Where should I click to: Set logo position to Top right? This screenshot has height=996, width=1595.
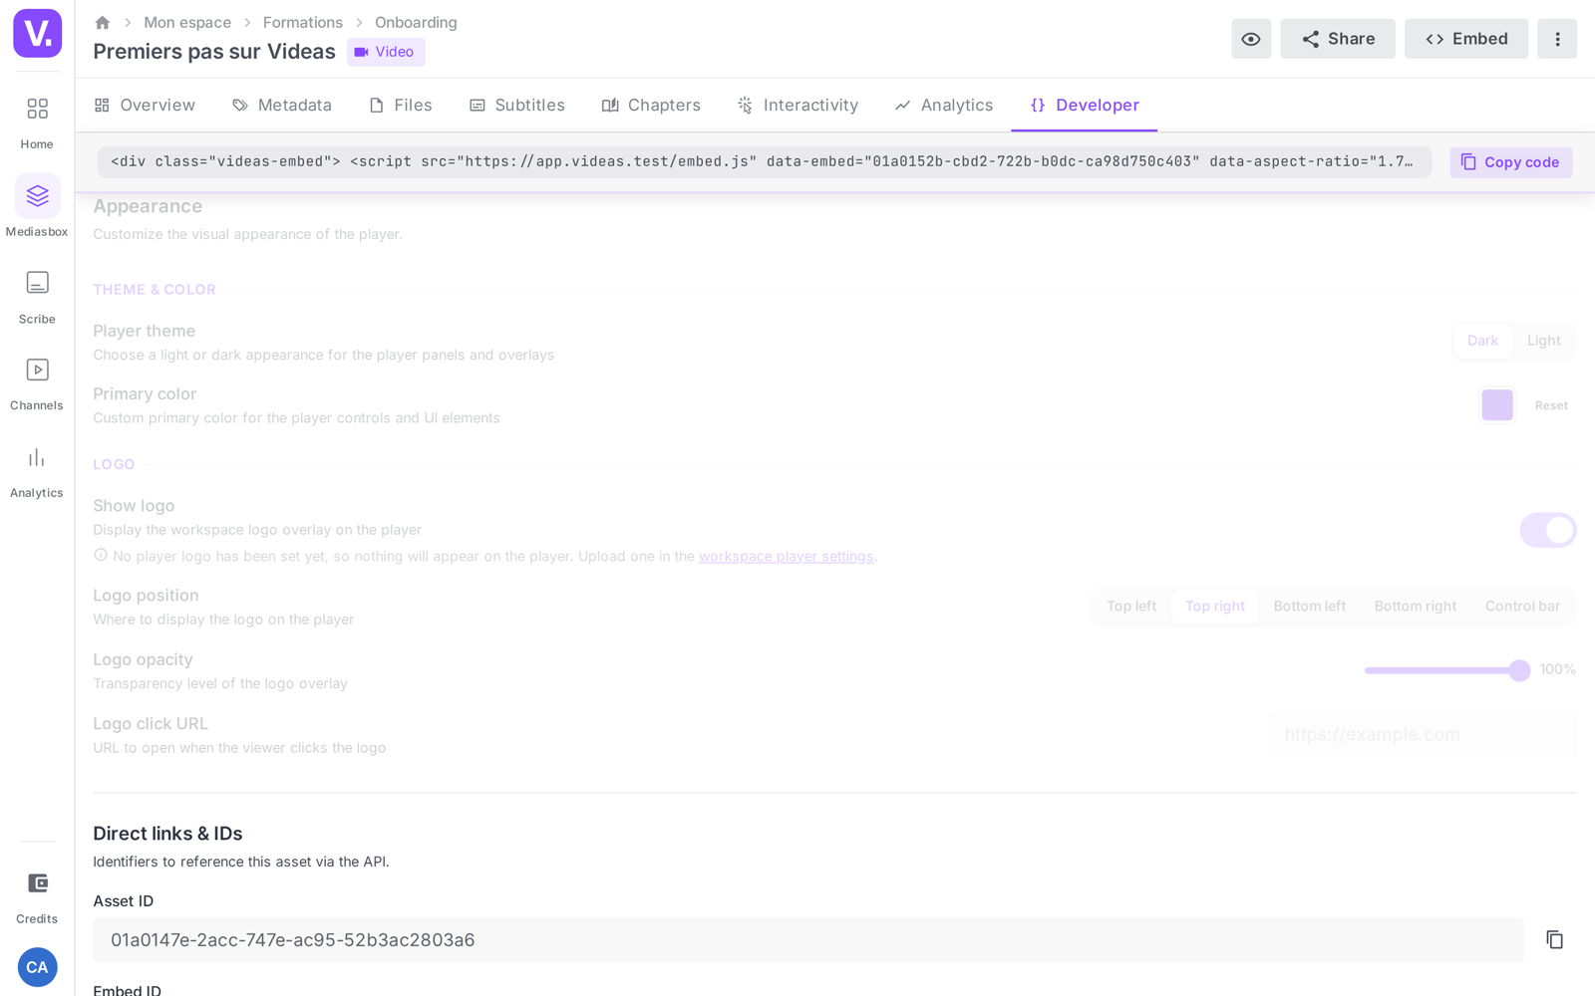coord(1215,607)
